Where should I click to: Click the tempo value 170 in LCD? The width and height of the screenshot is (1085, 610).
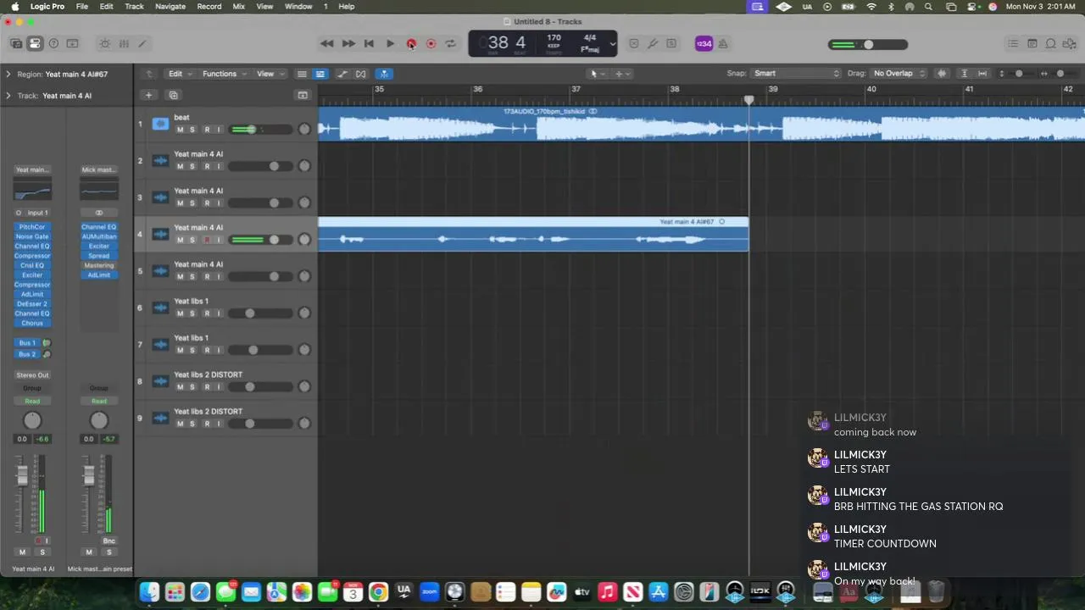pyautogui.click(x=554, y=38)
